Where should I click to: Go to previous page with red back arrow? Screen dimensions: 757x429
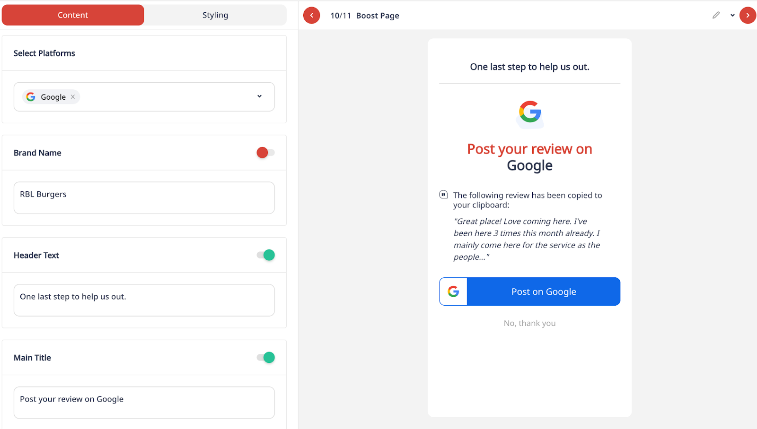click(311, 15)
